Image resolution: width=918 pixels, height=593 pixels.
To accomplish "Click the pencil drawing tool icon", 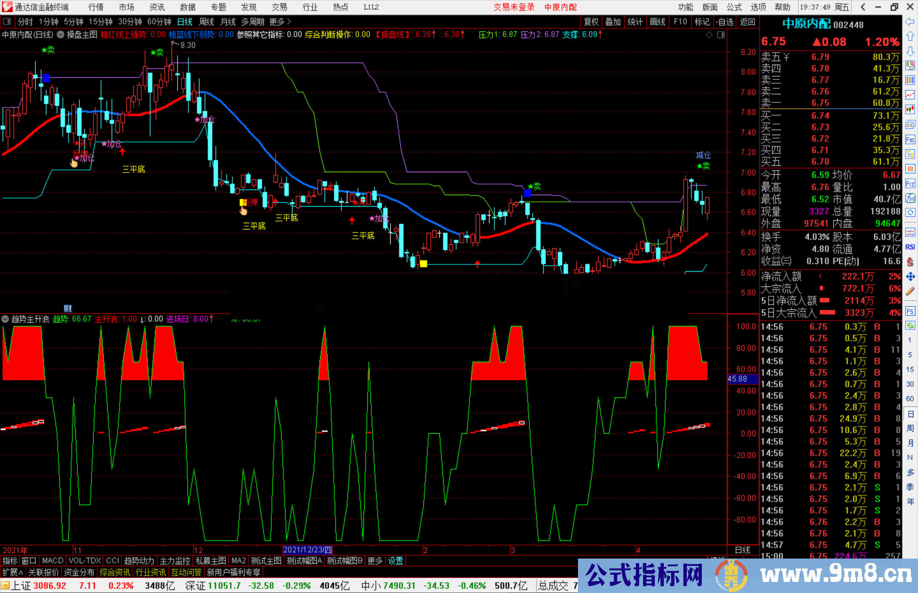I will [910, 292].
